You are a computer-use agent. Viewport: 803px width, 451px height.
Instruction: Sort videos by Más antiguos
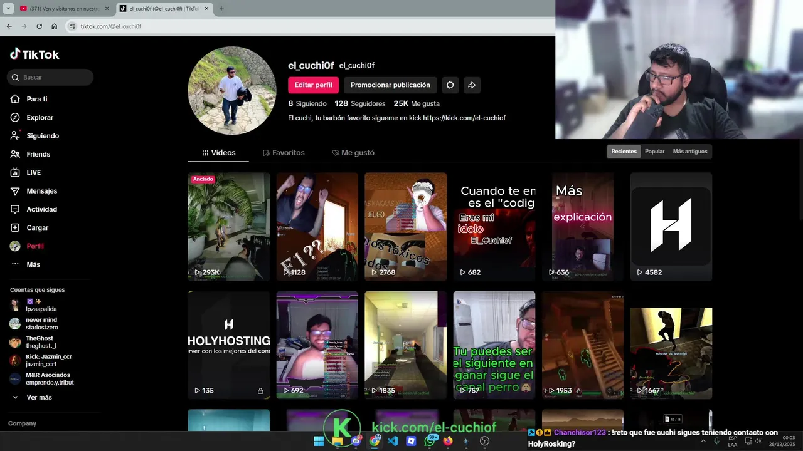click(690, 152)
